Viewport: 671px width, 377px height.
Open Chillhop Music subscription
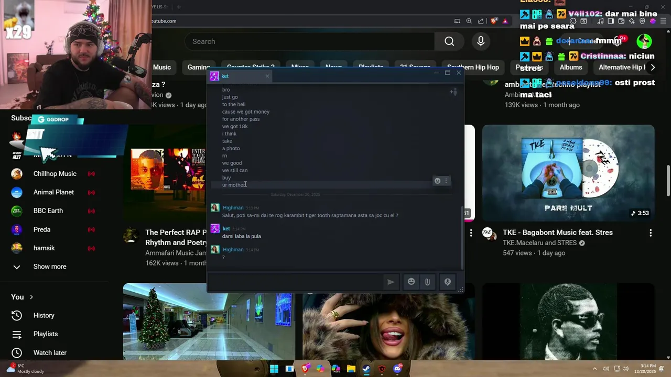(x=55, y=174)
